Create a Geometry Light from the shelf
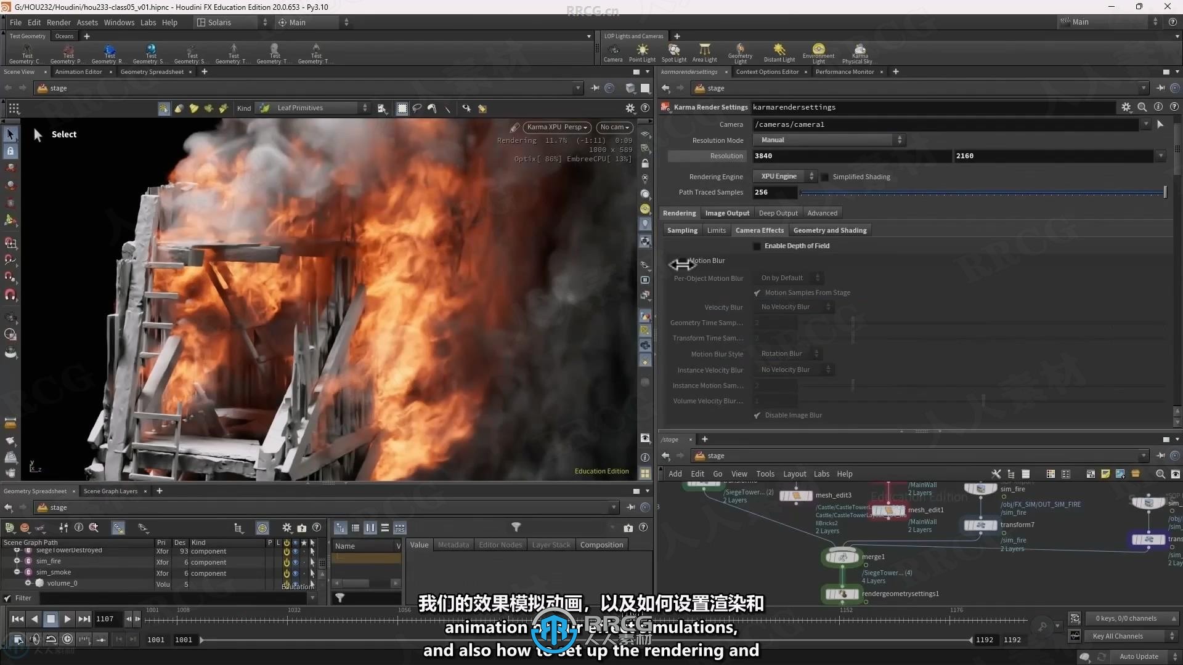This screenshot has height=665, width=1183. (x=740, y=54)
